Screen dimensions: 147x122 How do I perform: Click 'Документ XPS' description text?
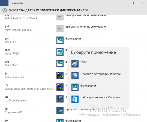point(13,112)
